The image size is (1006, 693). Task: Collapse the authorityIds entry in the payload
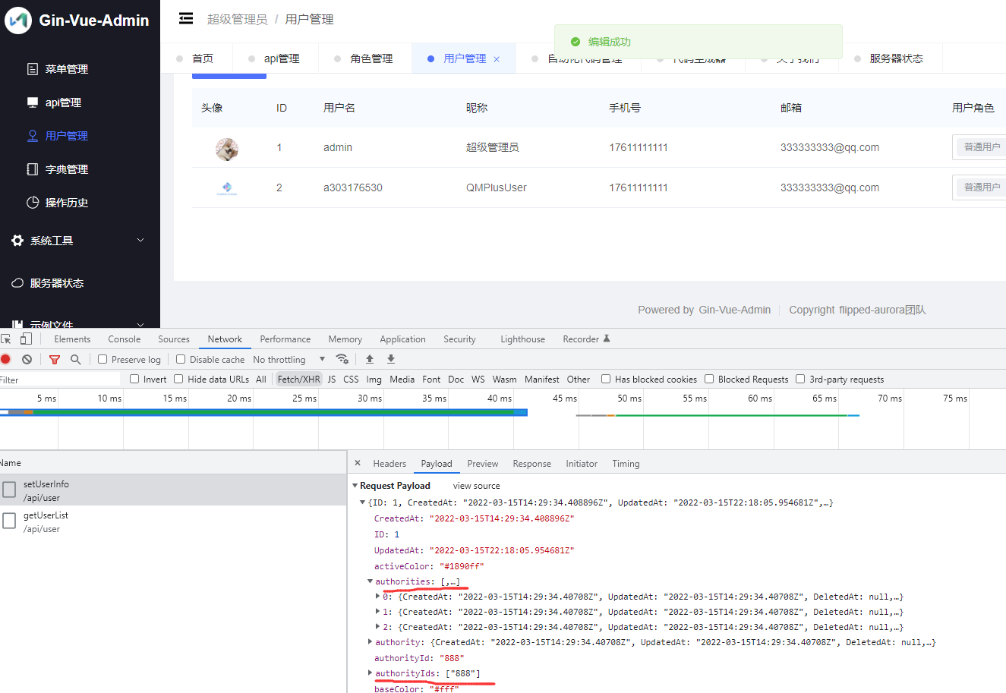[370, 673]
